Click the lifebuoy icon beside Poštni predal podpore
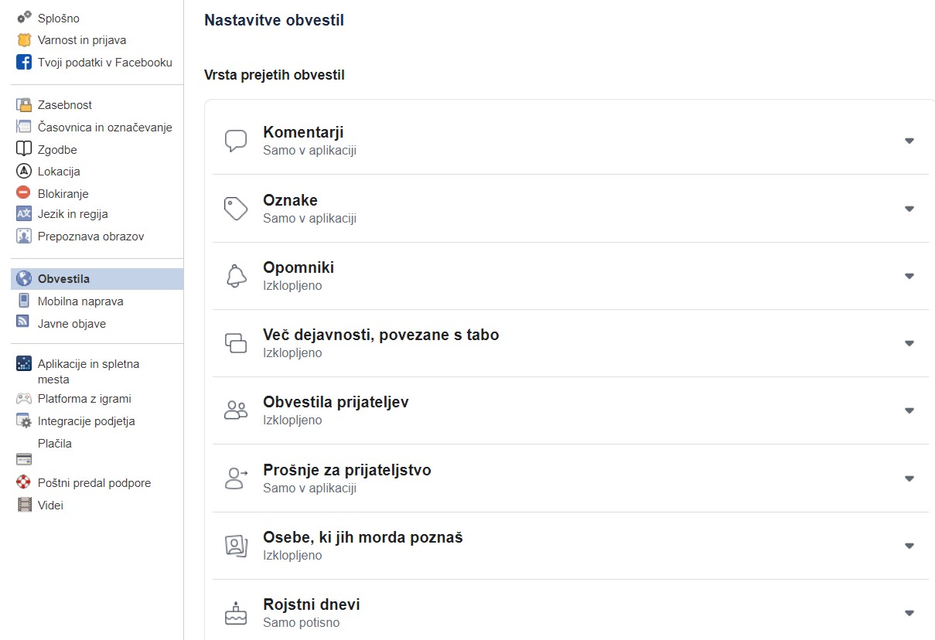This screenshot has height=640, width=935. tap(24, 483)
